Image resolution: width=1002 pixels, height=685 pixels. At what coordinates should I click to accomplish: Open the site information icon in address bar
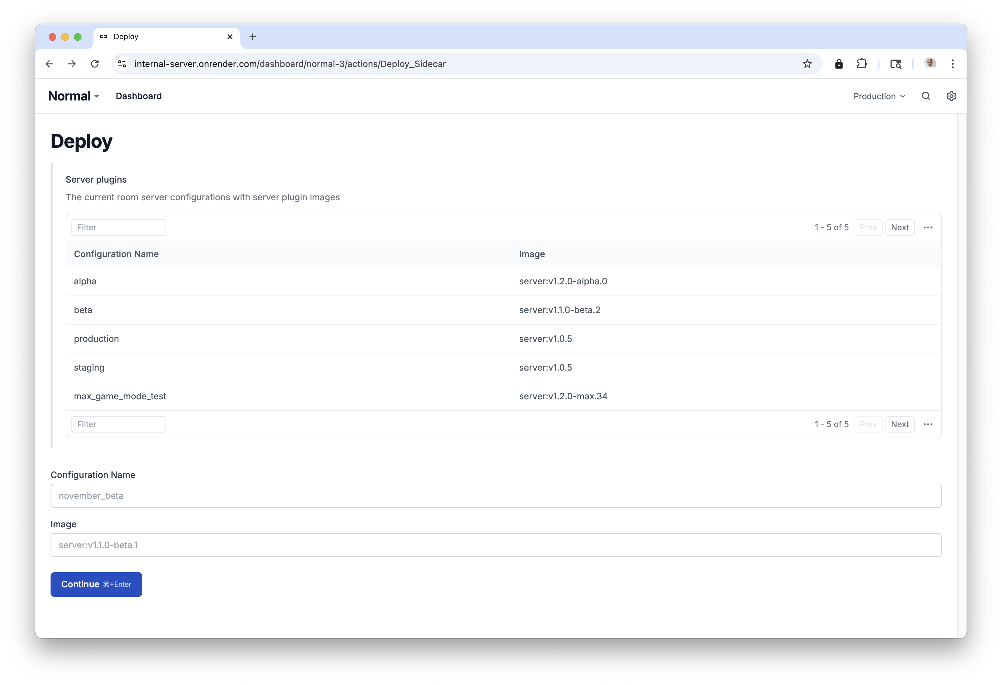[x=122, y=64]
